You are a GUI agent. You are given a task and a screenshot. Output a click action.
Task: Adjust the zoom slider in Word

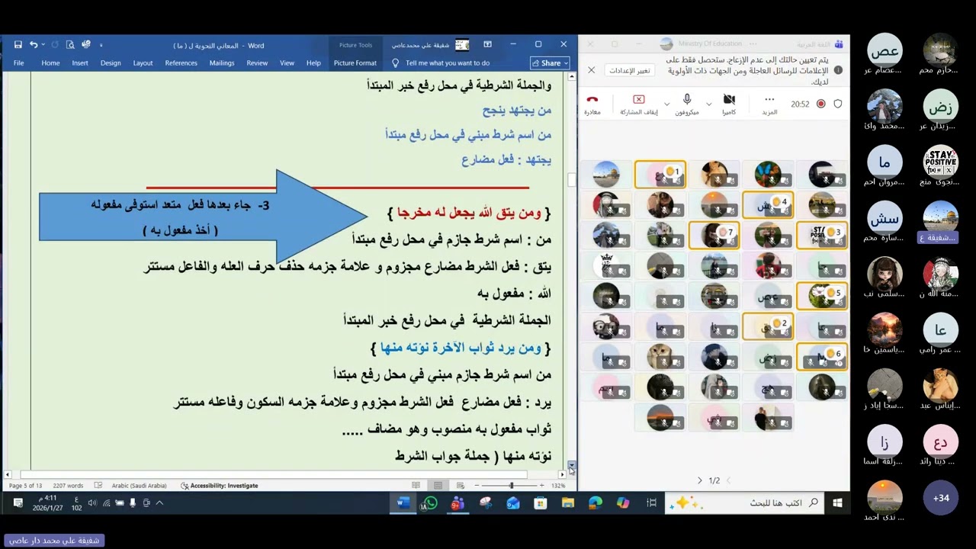coord(511,486)
